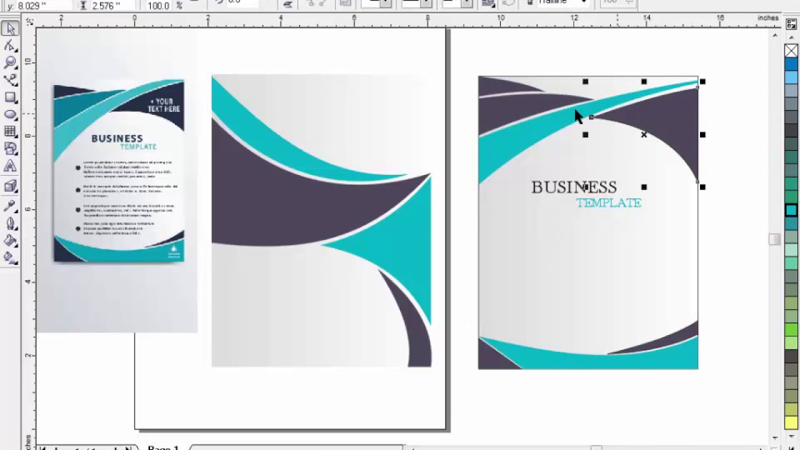Screen dimensions: 800x450
Task: Open the Page 1 tab
Action: [162, 447]
